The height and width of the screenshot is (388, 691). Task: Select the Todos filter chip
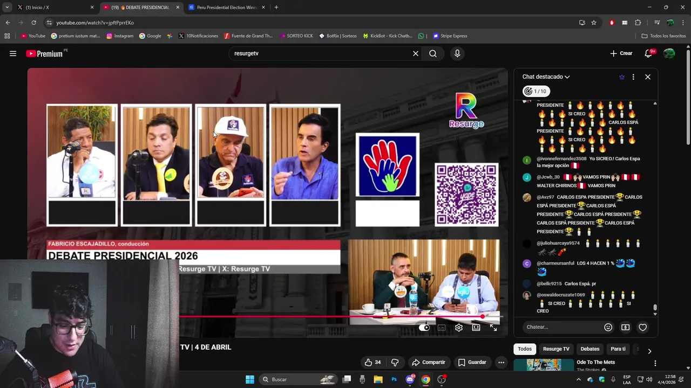click(x=525, y=349)
